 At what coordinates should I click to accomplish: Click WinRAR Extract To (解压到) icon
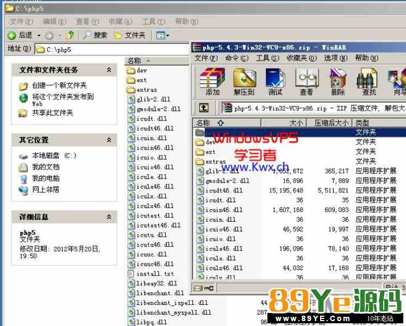click(x=244, y=81)
